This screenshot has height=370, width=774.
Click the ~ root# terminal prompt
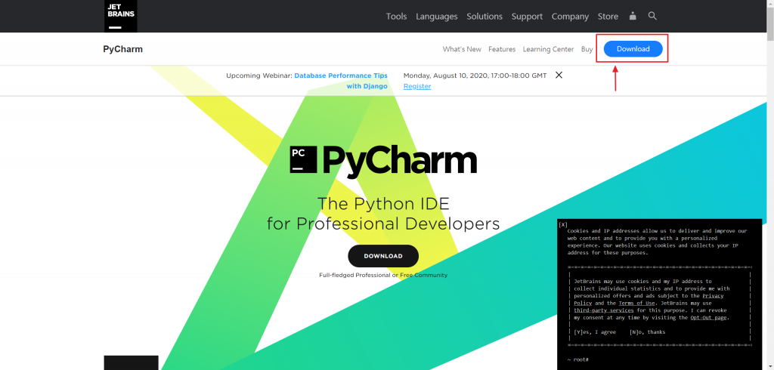[x=578, y=359]
